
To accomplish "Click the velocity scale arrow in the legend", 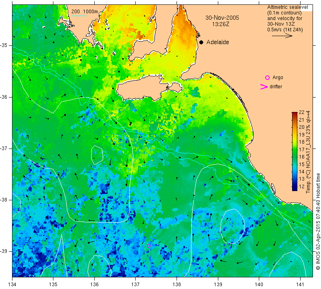I will click(x=282, y=36).
